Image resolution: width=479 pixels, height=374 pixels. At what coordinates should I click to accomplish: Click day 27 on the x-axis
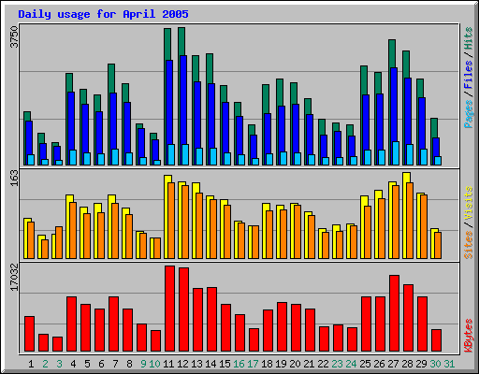coord(393,364)
